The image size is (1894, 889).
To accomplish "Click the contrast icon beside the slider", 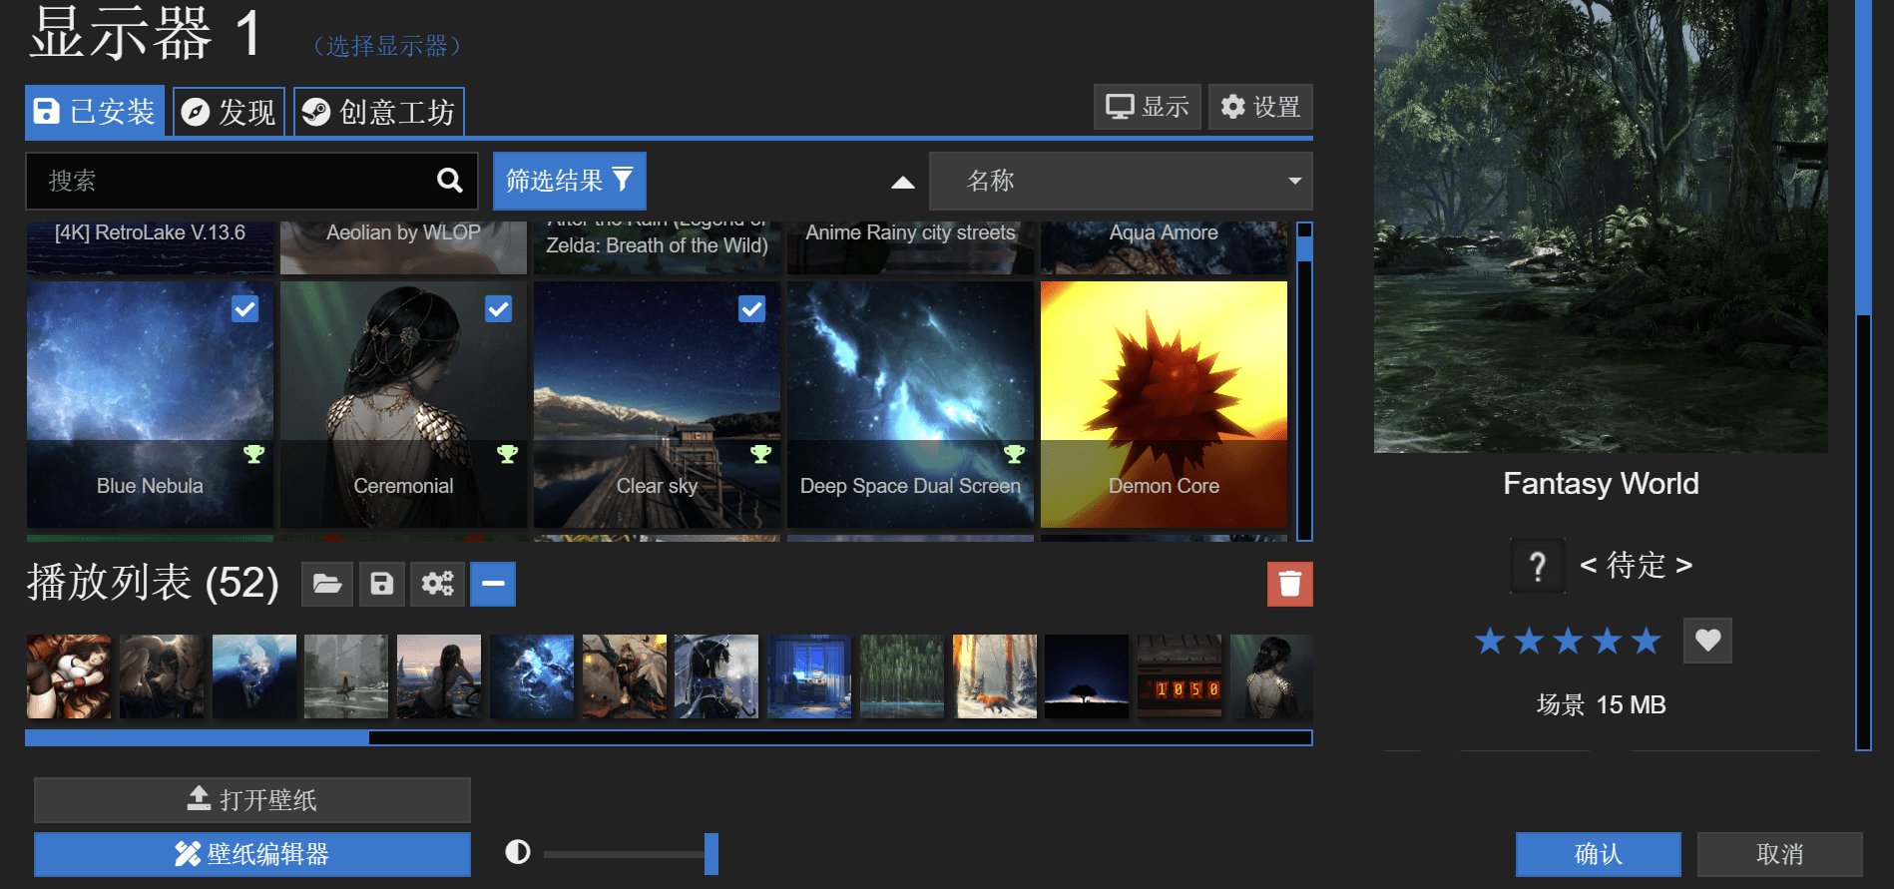I will 518,852.
